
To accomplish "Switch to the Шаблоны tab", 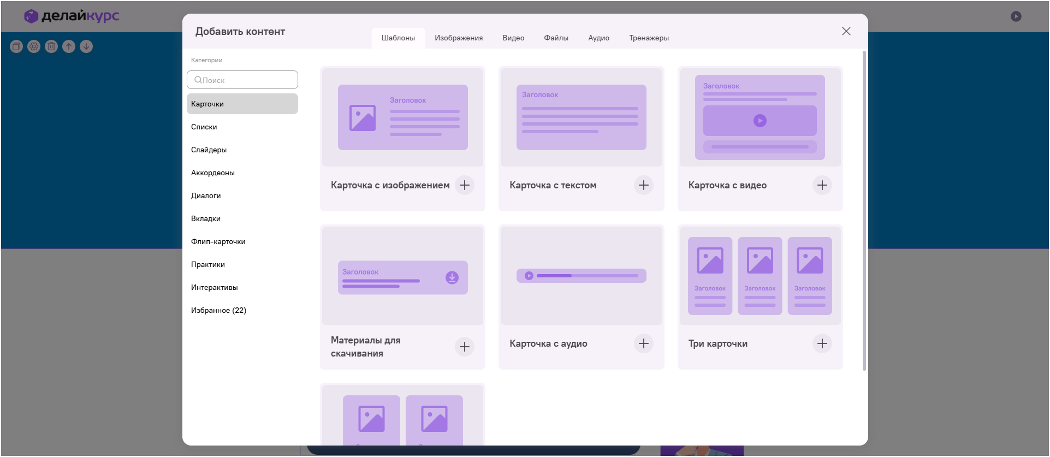I will pyautogui.click(x=398, y=38).
